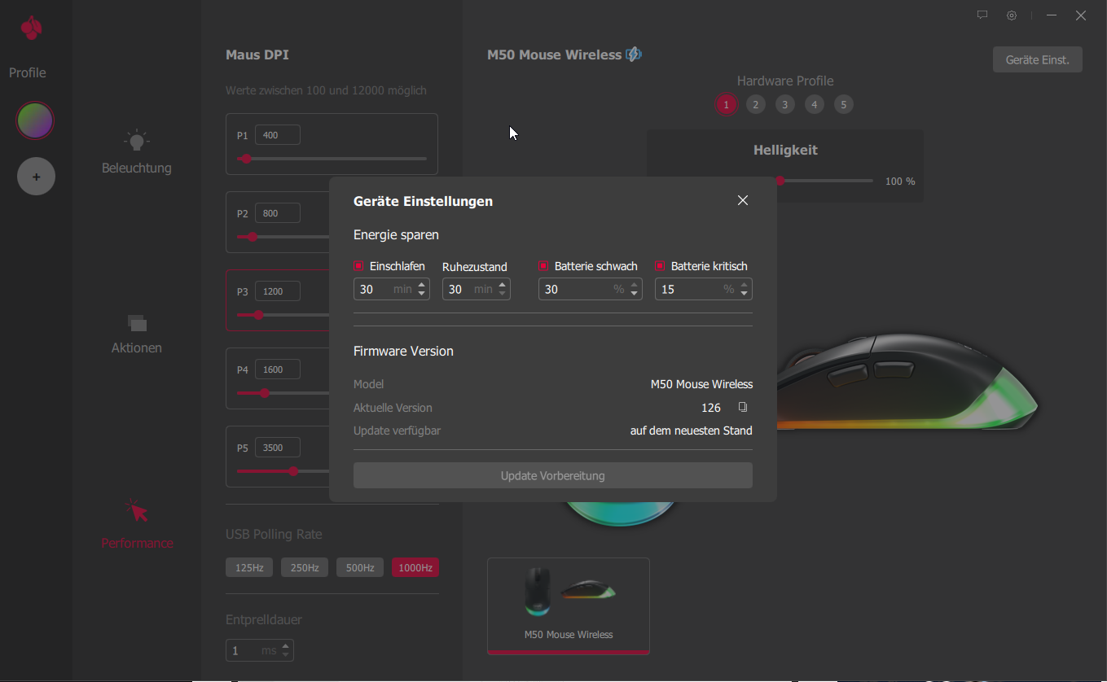1107x682 pixels.
Task: Select hardware profile 4
Action: (814, 104)
